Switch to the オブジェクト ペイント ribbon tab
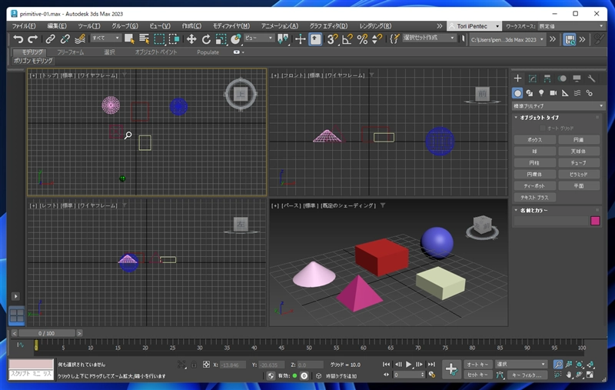Screen dimensions: 615x390 pyautogui.click(x=156, y=52)
